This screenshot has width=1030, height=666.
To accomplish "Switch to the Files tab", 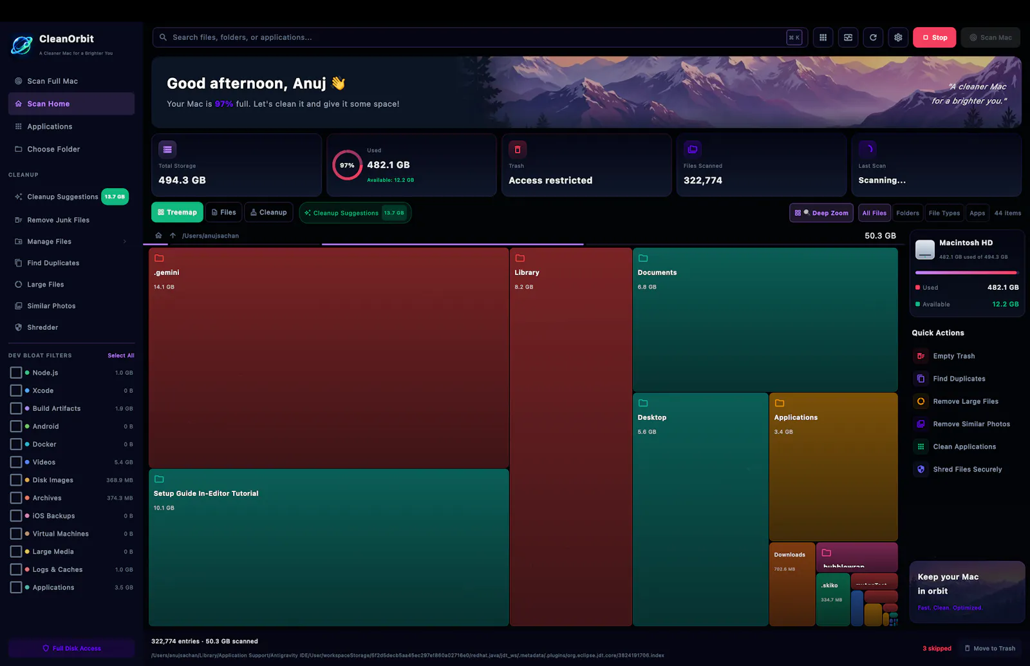I will tap(224, 213).
